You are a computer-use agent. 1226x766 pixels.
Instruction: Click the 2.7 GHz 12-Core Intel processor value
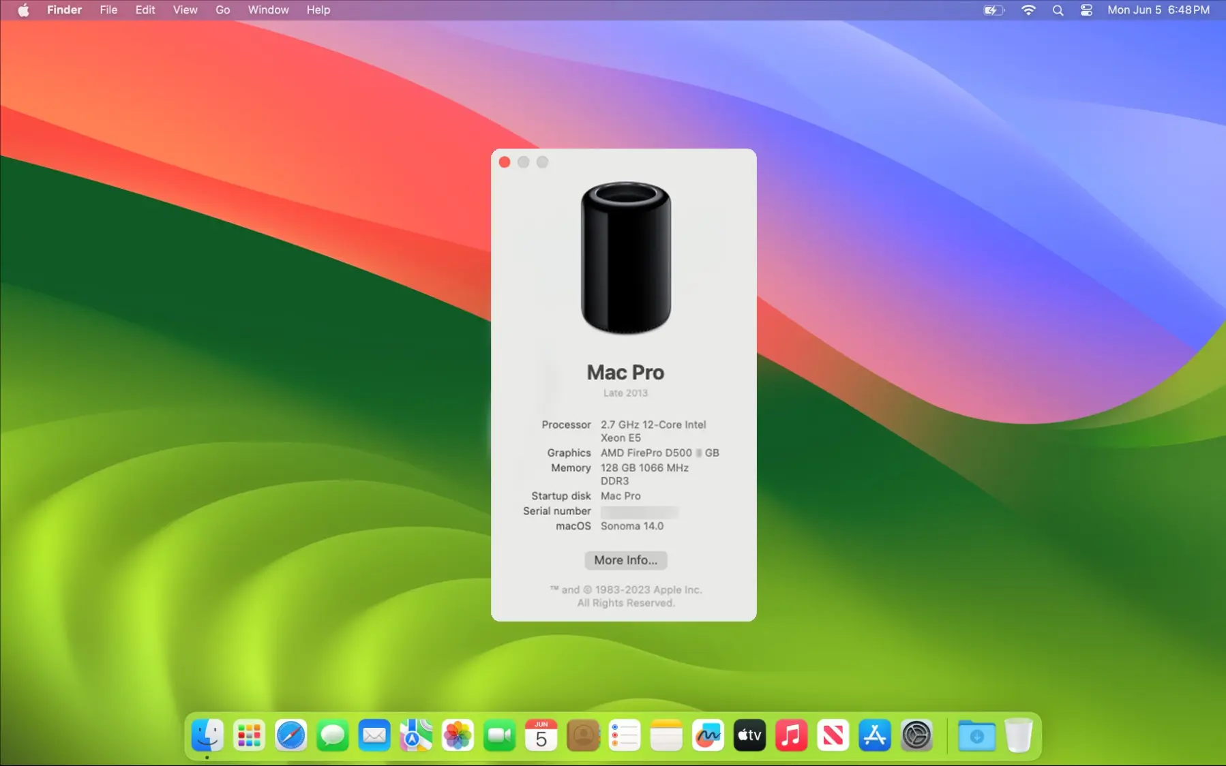pyautogui.click(x=653, y=431)
